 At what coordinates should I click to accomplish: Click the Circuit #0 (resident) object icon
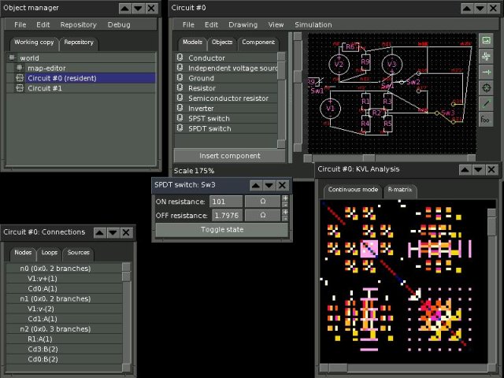coord(20,78)
